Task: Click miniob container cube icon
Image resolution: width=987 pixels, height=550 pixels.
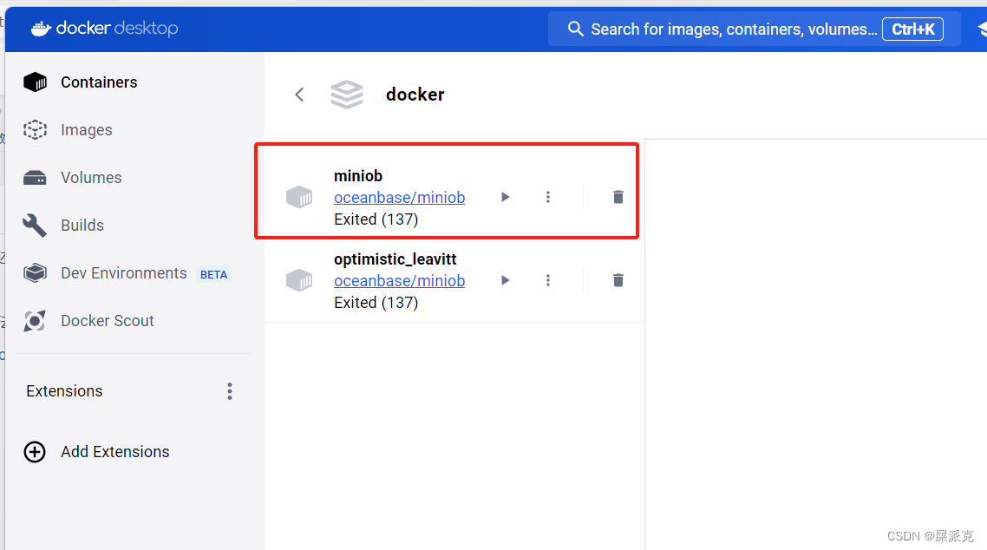Action: tap(299, 197)
